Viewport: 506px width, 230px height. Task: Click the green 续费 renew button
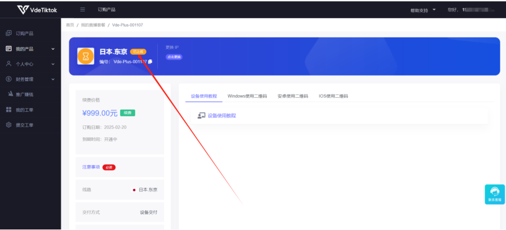coord(127,113)
